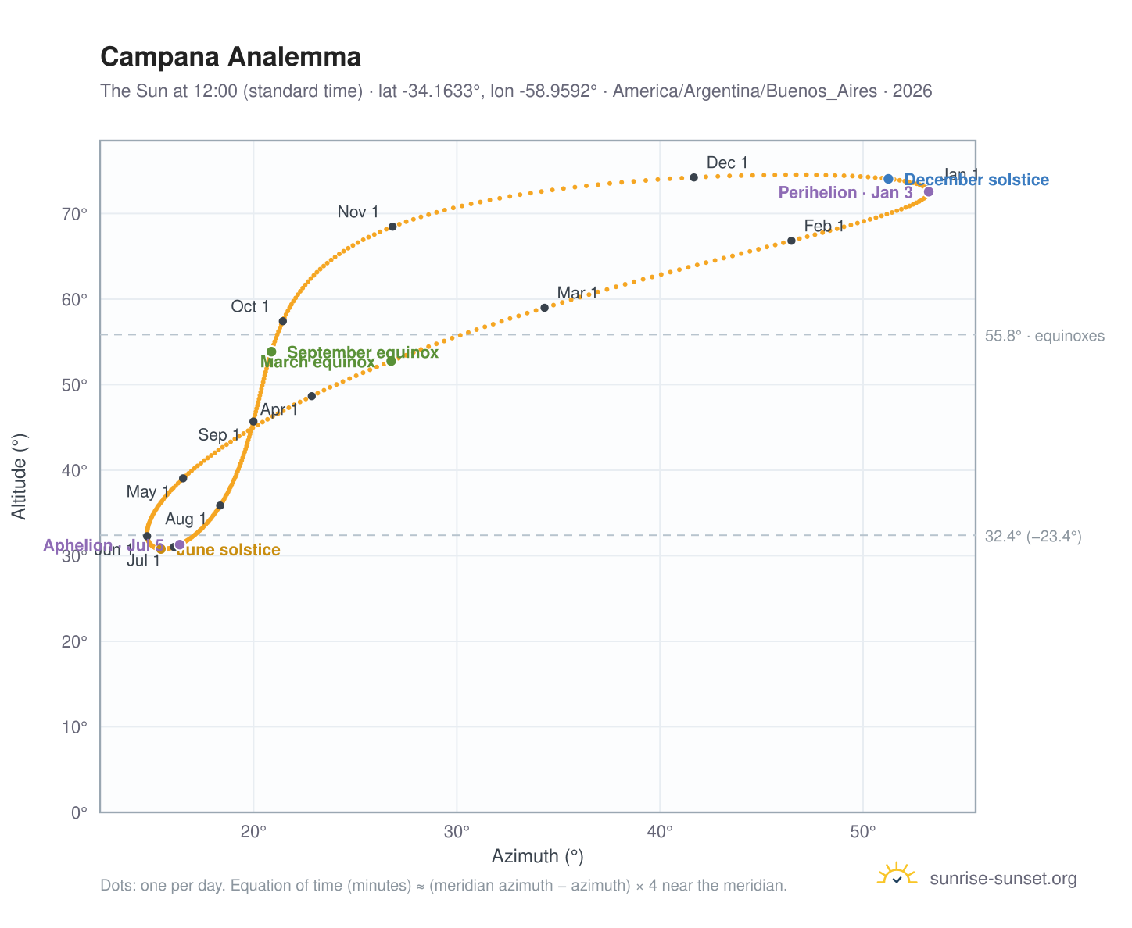Click the 55.8° equinoxes reference line label

(1044, 336)
